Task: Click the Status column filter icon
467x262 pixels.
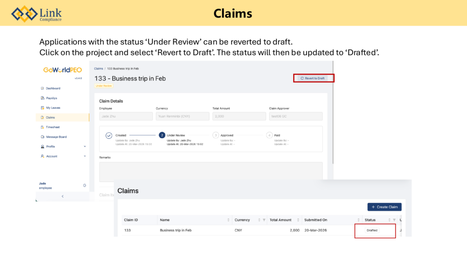Action: click(x=394, y=220)
